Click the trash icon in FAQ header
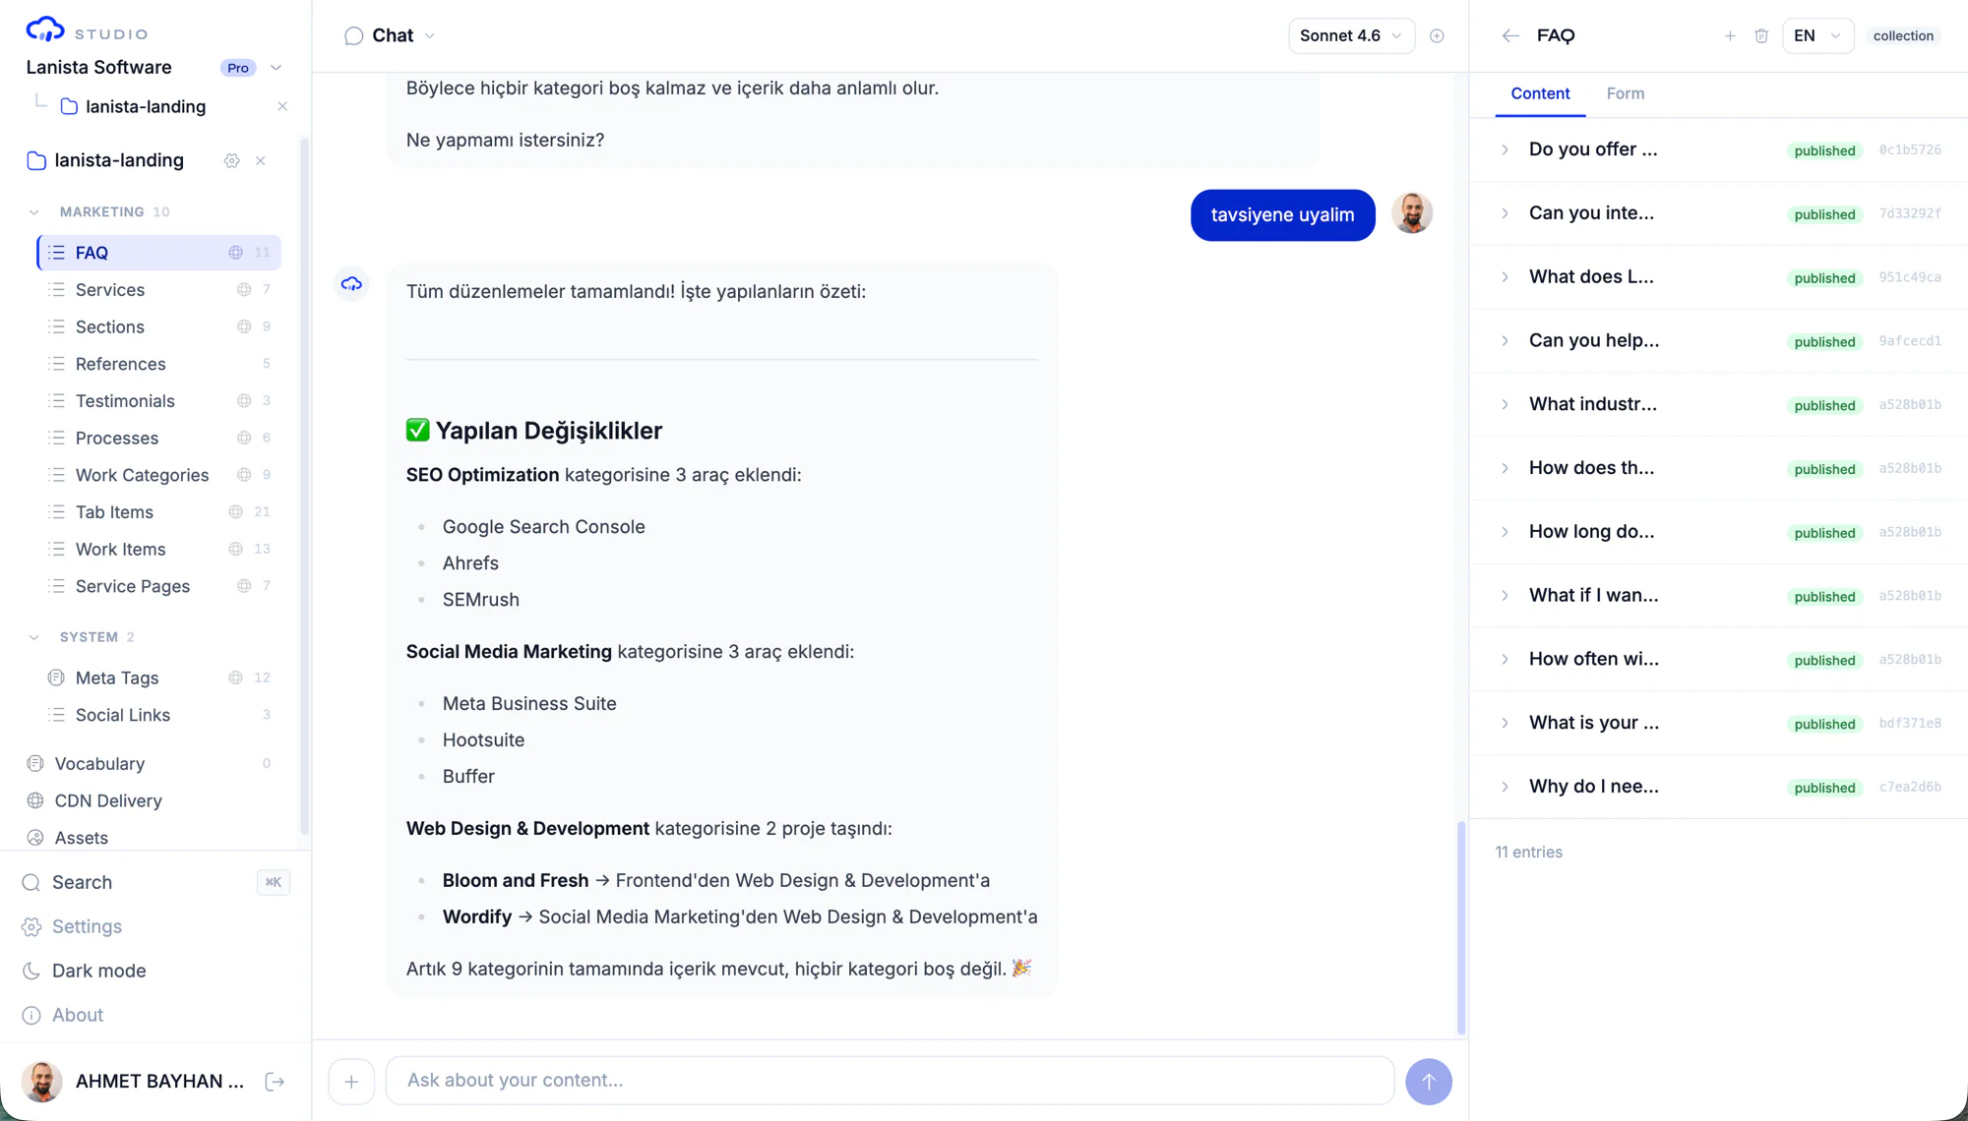 point(1761,36)
